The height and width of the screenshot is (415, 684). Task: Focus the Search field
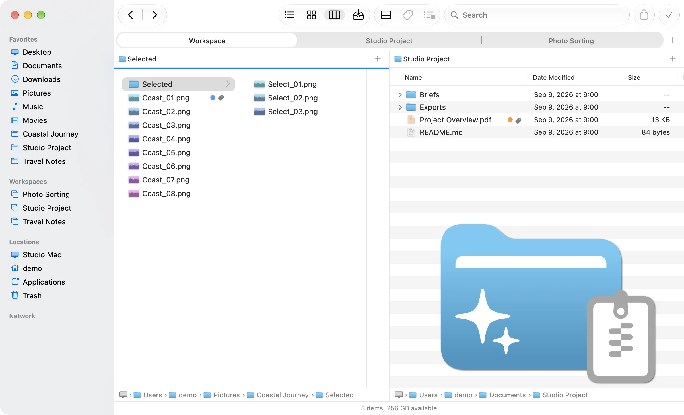tap(537, 15)
